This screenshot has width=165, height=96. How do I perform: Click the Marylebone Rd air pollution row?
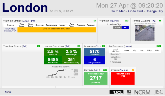click(x=116, y=58)
